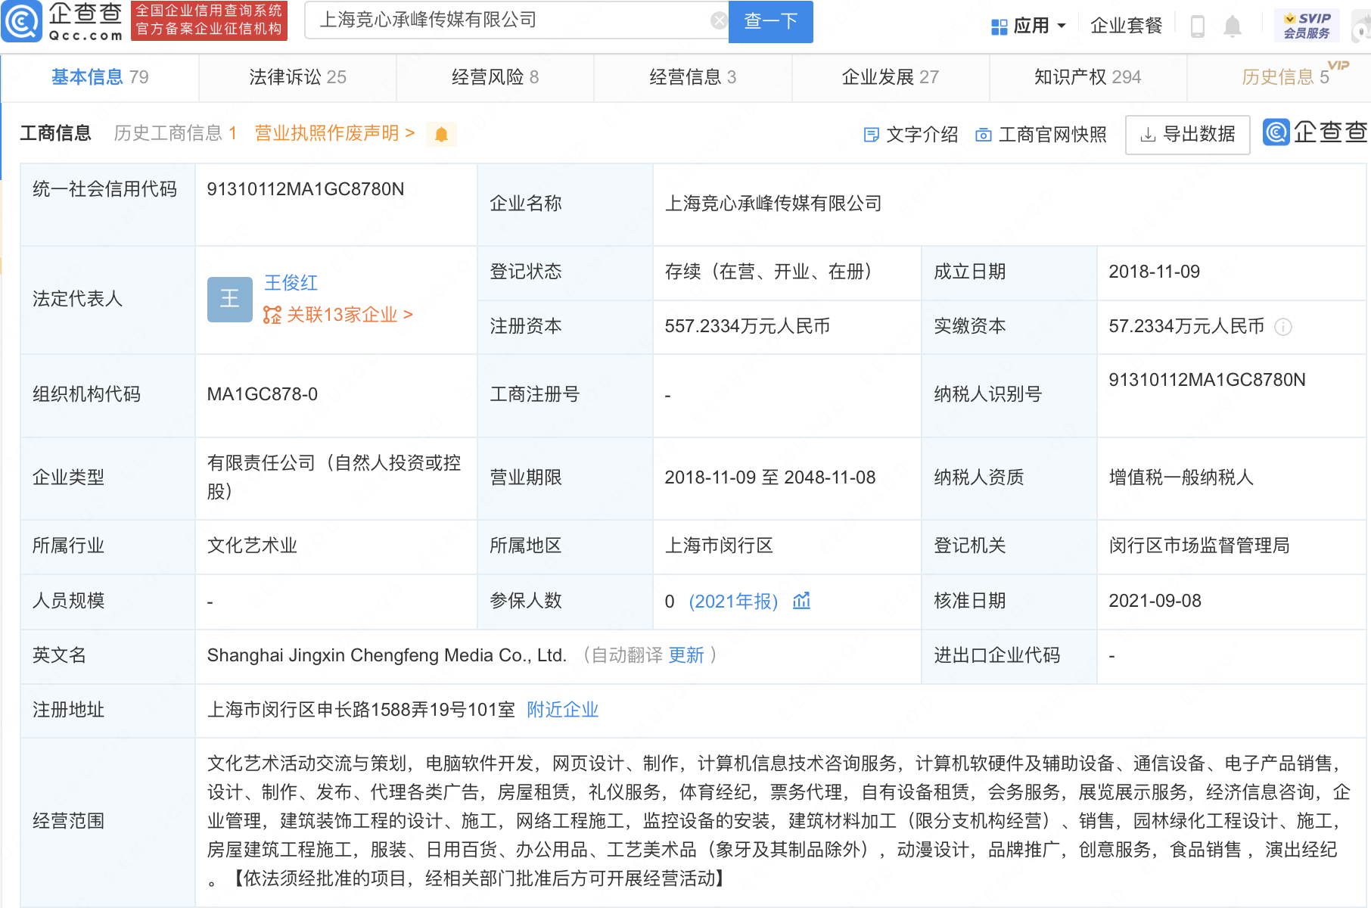The height and width of the screenshot is (908, 1371).
Task: Click the 导出数据 export button
Action: tap(1187, 135)
